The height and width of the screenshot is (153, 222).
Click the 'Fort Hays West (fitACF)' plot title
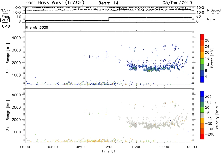coord(55,2)
